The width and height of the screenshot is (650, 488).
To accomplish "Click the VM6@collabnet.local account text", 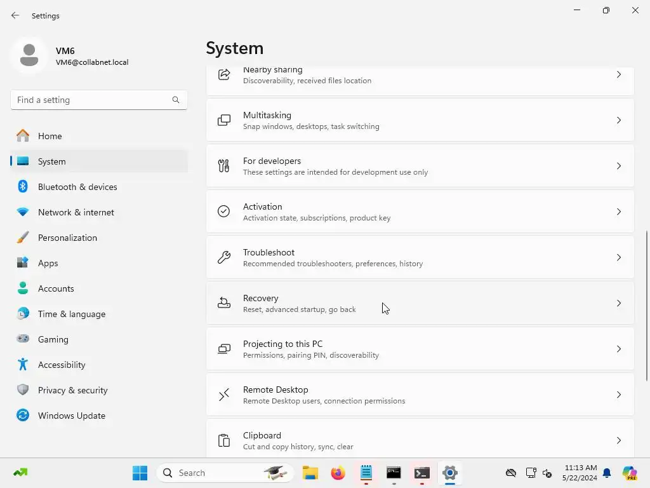I will 92,62.
